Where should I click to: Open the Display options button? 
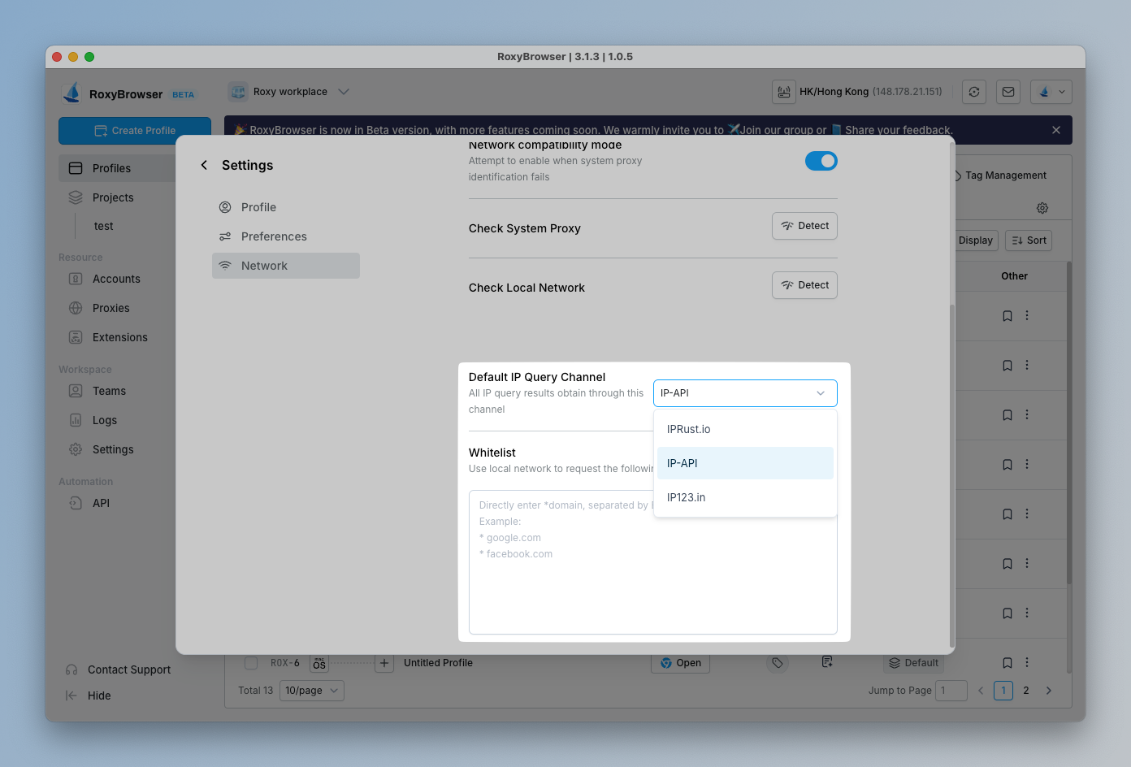[x=975, y=240]
